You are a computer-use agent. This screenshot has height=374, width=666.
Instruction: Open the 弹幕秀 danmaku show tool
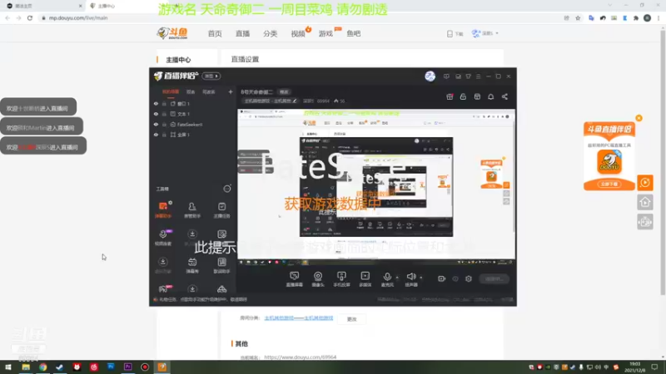click(192, 265)
